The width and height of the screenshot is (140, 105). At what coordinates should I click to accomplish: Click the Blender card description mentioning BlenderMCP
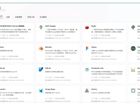click(x=61, y=52)
